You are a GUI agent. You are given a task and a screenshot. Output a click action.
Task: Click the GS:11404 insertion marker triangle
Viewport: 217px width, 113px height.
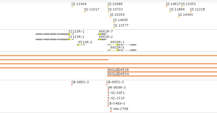(72, 7)
